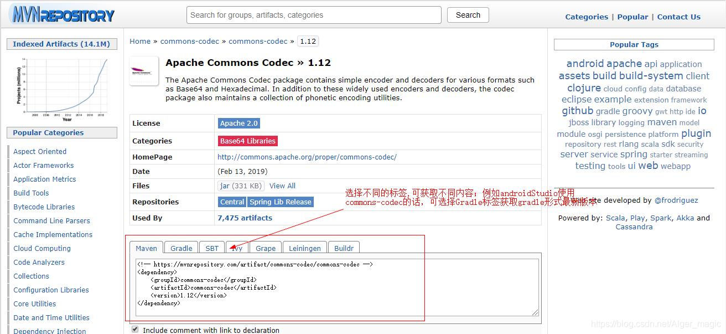Click the webapp popular tag
The height and width of the screenshot is (334, 726).
click(x=675, y=166)
